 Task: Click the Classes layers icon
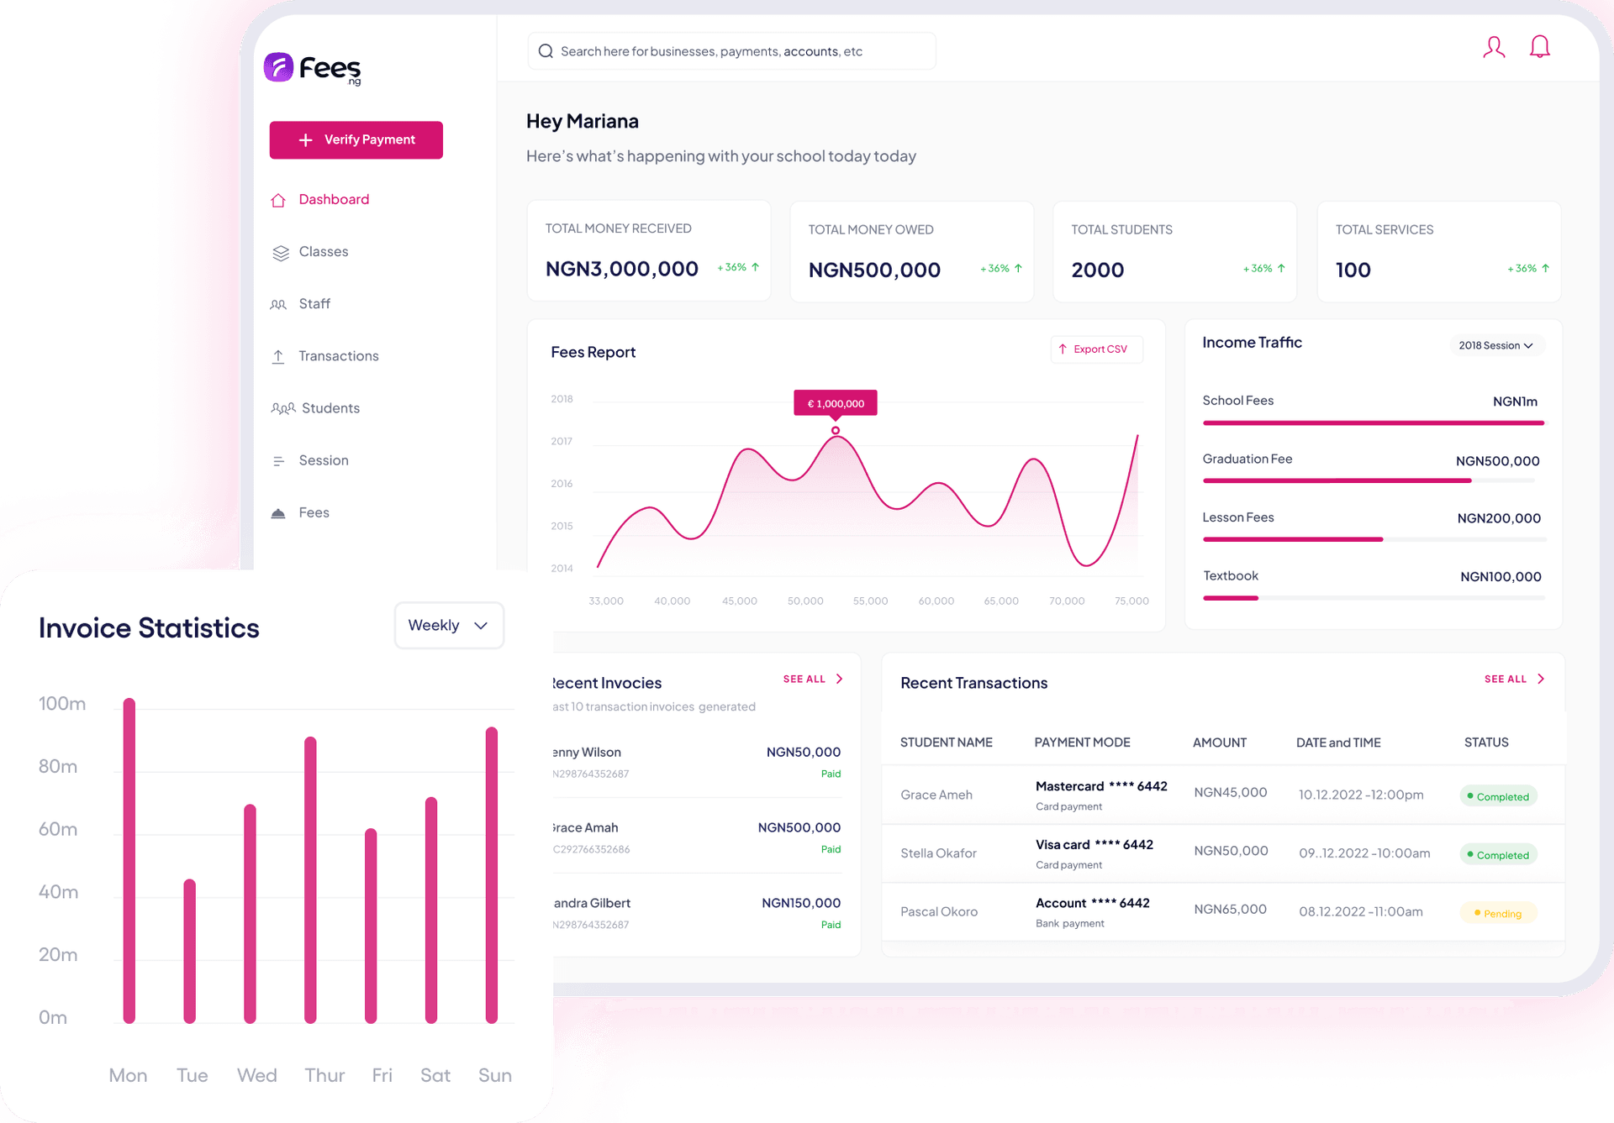point(280,253)
